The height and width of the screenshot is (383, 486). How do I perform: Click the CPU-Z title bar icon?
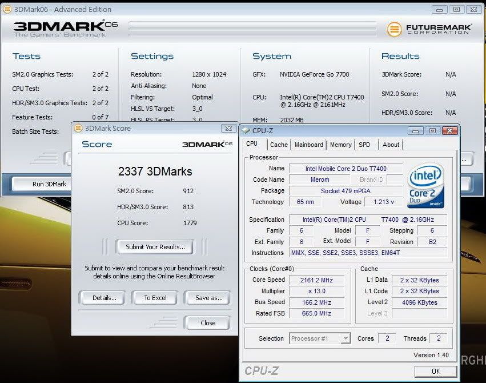point(246,130)
